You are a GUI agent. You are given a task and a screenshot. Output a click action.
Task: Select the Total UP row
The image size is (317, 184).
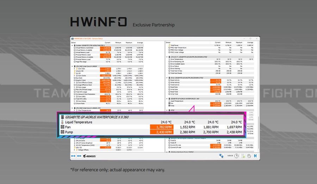[x=210, y=143]
